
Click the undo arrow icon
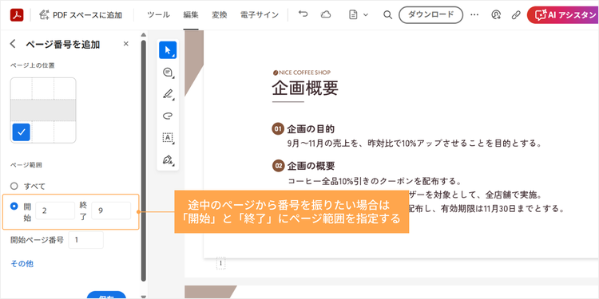tap(303, 14)
